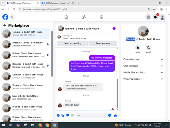Click conversation list scrollbar

coord(52,54)
